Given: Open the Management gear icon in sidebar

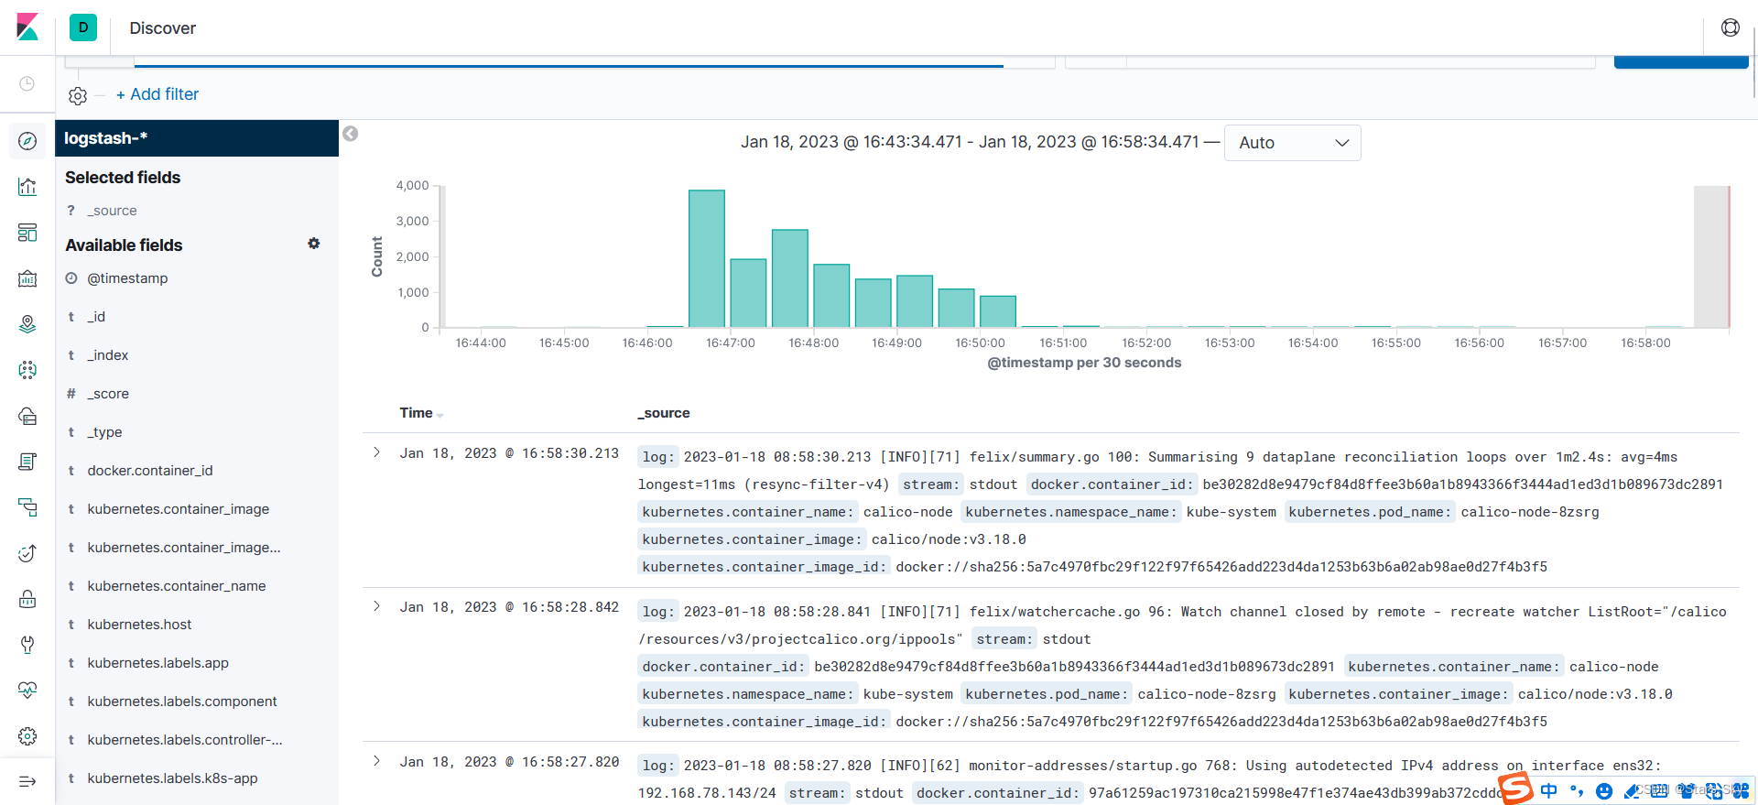Looking at the screenshot, I should pyautogui.click(x=27, y=736).
